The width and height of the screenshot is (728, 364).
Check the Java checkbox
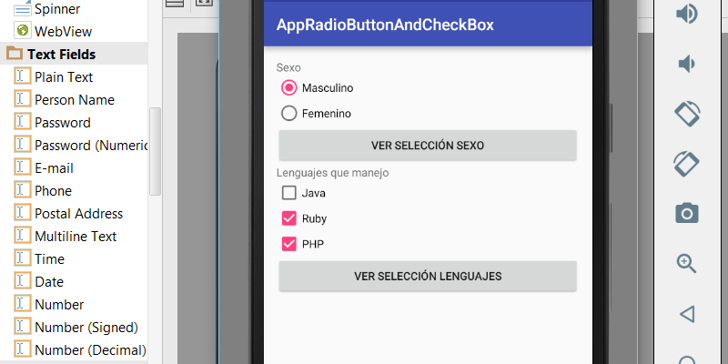click(289, 193)
